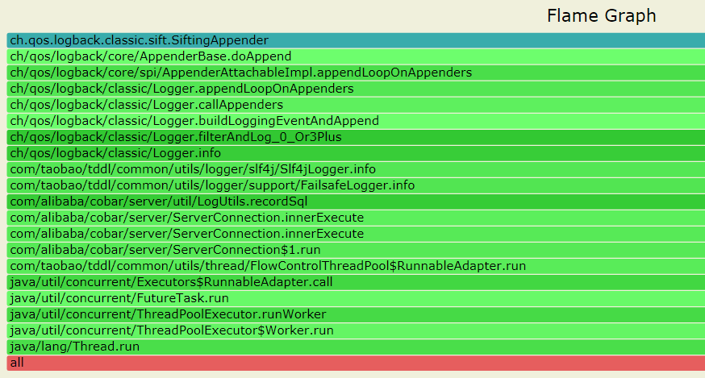Open Logger.buildLoggingEventAndAppend frame
Viewport: 705px width, 378px height.
356,121
